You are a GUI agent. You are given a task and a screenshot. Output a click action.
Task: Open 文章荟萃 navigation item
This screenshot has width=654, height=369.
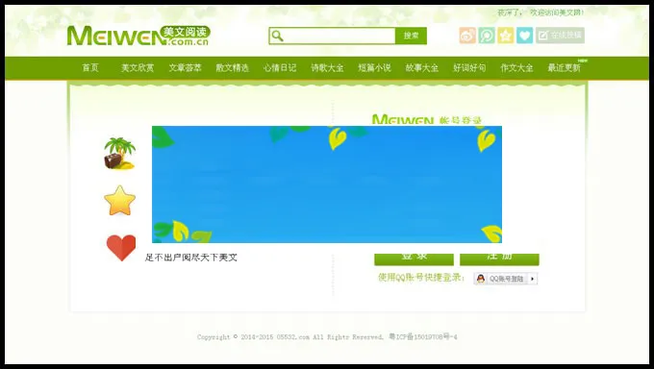click(186, 67)
